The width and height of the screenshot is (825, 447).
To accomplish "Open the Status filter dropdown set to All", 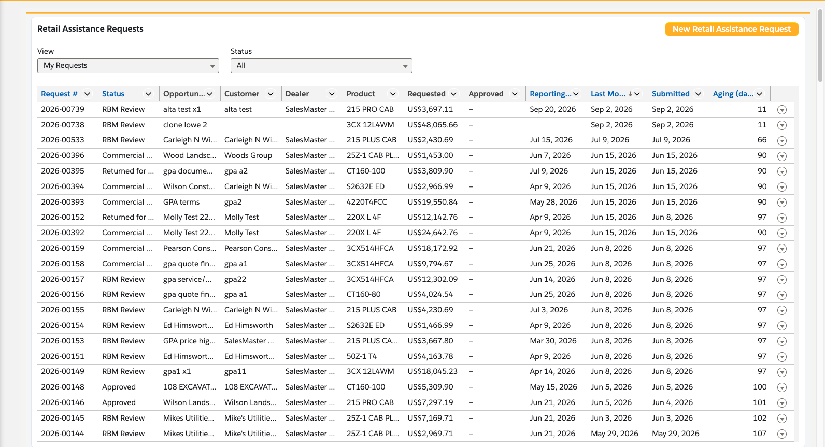I will (321, 65).
